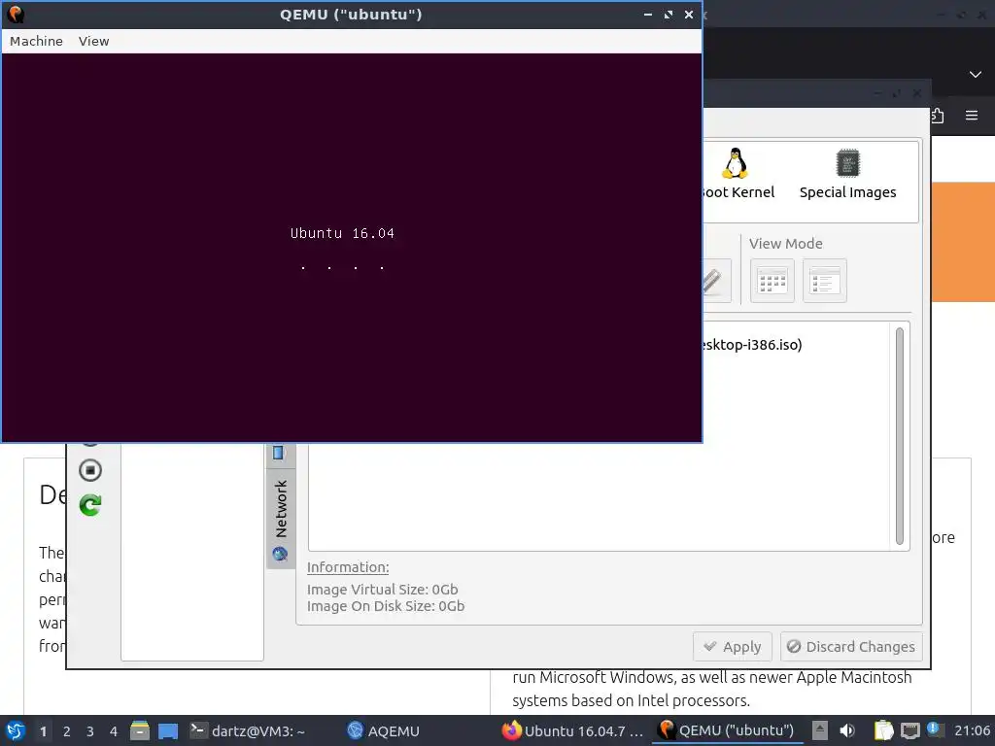Click network monitor tray icon
This screenshot has width=995, height=746.
click(909, 730)
